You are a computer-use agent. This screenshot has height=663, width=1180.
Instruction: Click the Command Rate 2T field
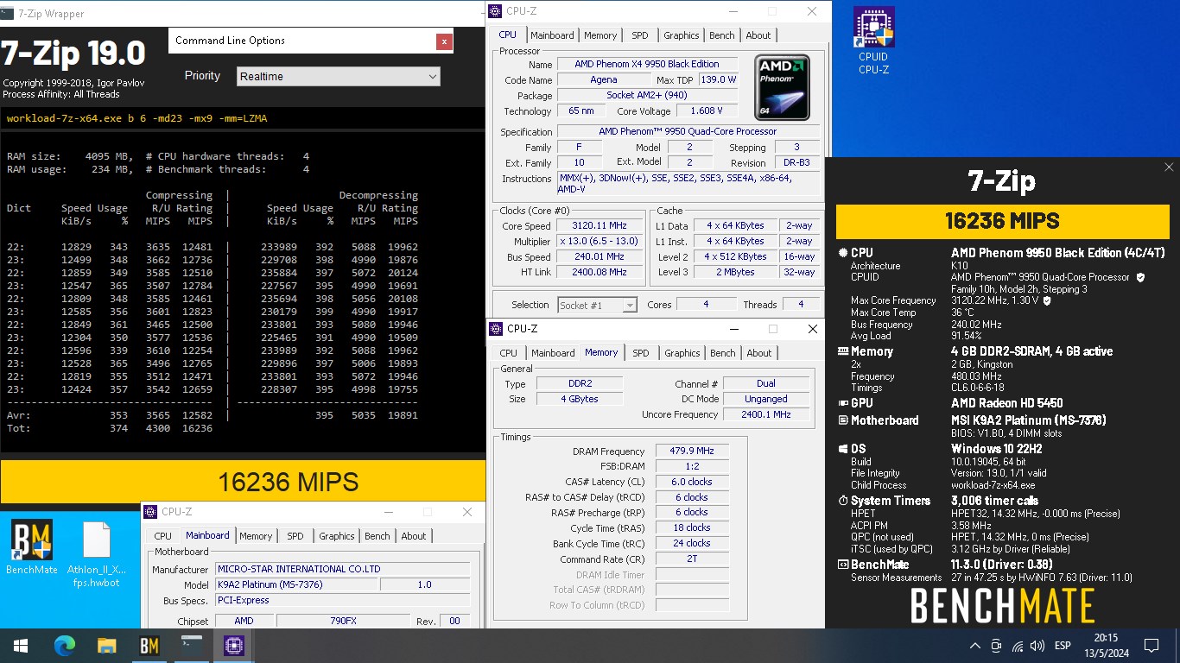[692, 559]
